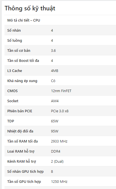Select the "2 (Dual)" channel value
This screenshot has width=116, height=189.
point(57,162)
